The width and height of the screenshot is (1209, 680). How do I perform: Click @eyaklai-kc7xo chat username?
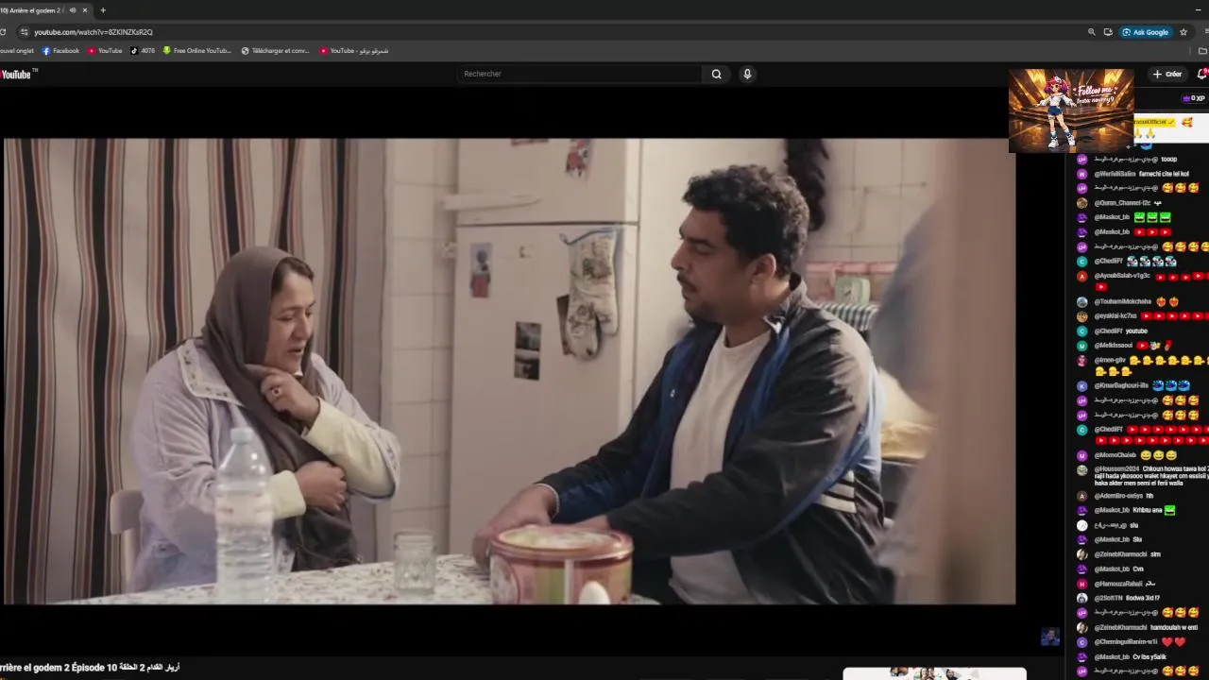click(x=1115, y=316)
